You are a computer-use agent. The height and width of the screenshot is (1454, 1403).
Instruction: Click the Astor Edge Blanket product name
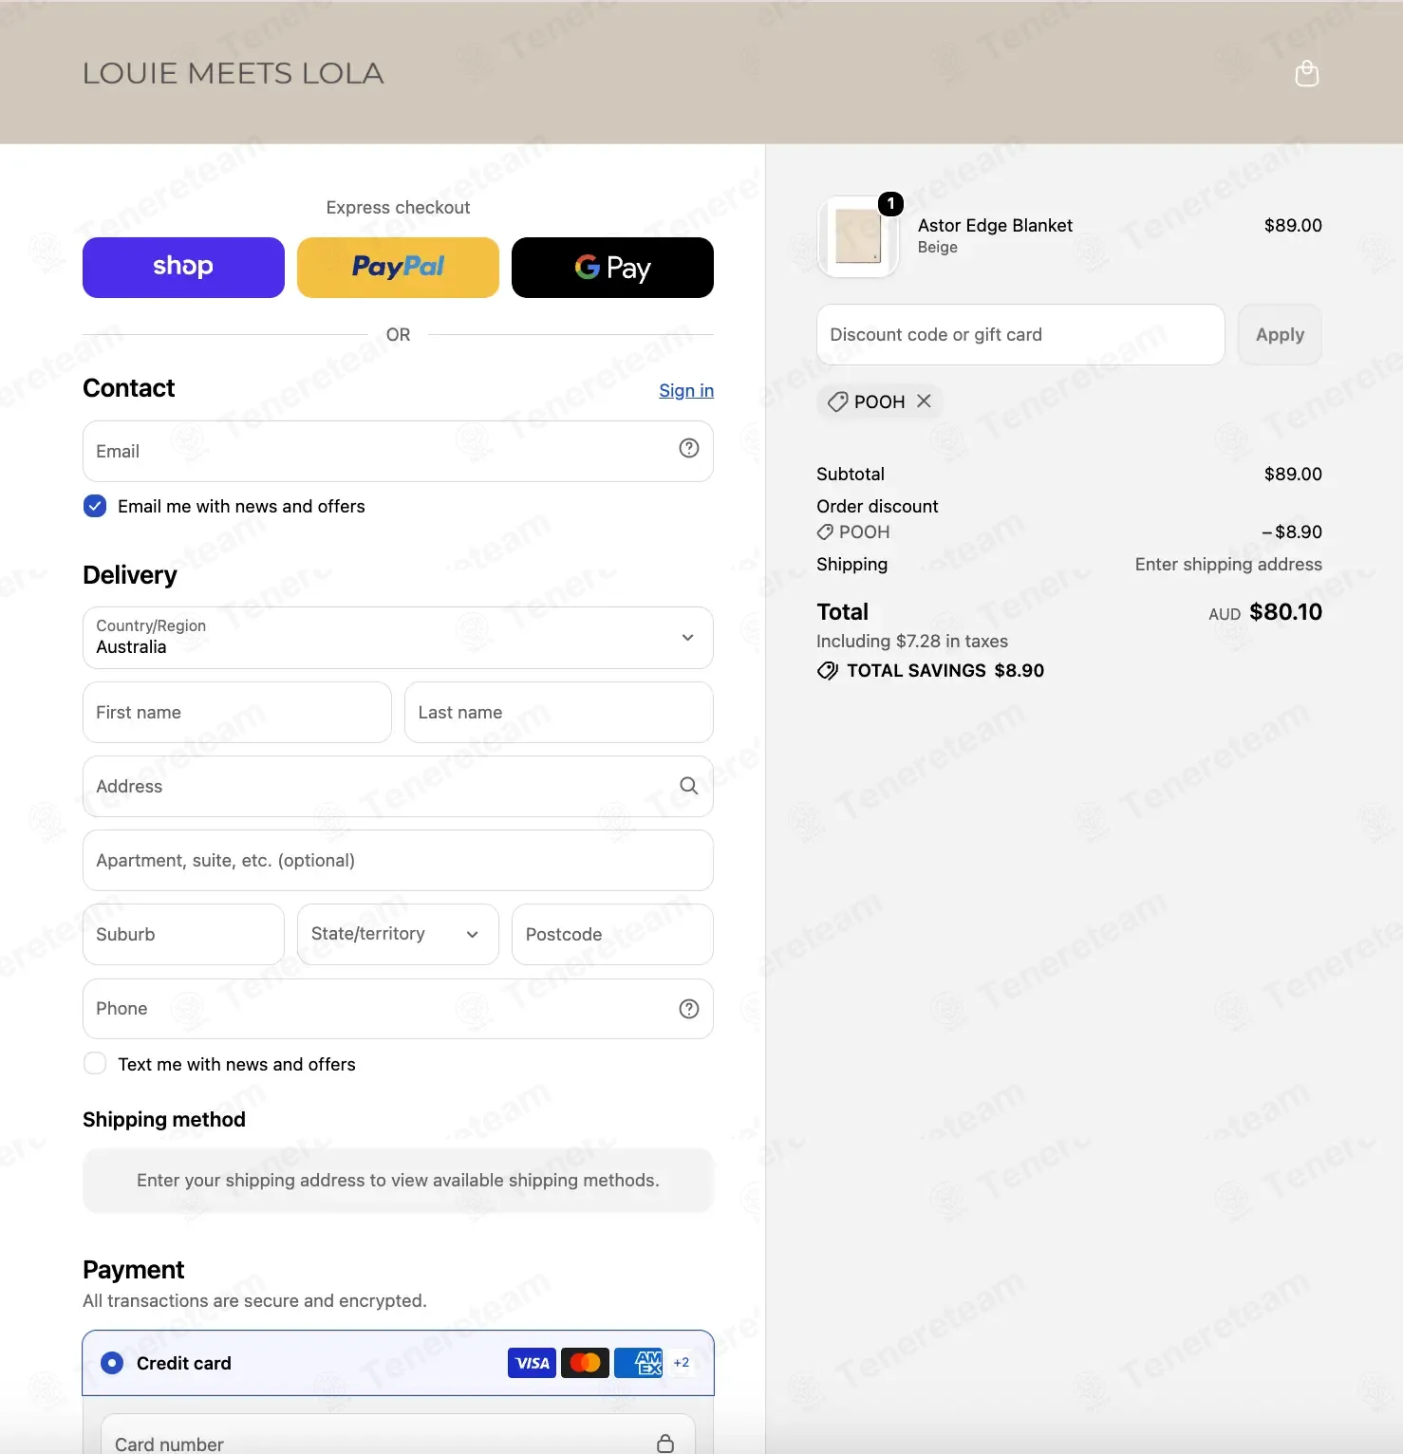click(995, 225)
